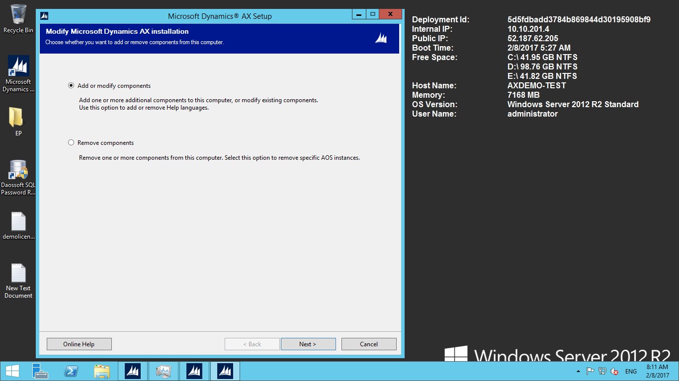Screen dimensions: 679x381
Task: Open the ENG input language selector
Action: coord(631,371)
